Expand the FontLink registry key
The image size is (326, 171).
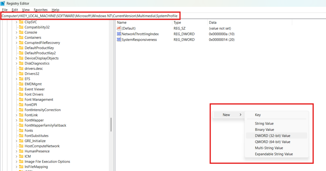(17, 115)
